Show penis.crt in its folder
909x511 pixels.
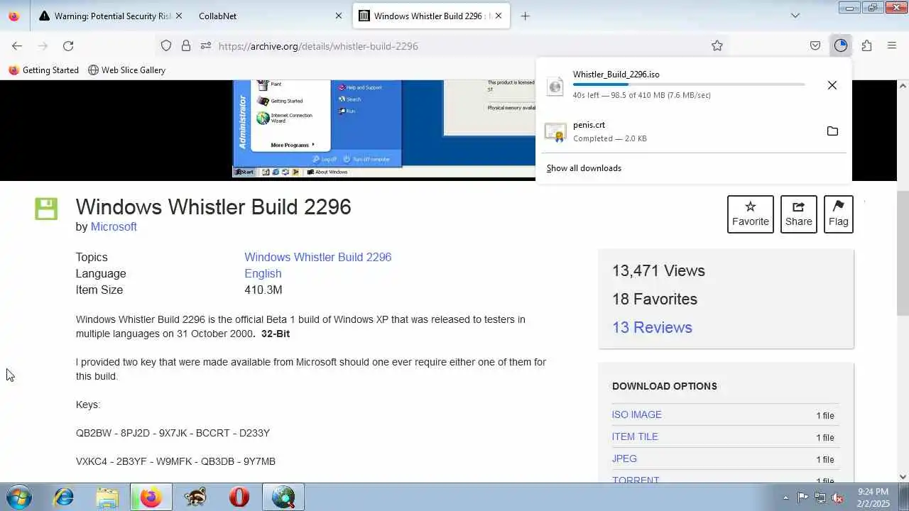pyautogui.click(x=832, y=131)
